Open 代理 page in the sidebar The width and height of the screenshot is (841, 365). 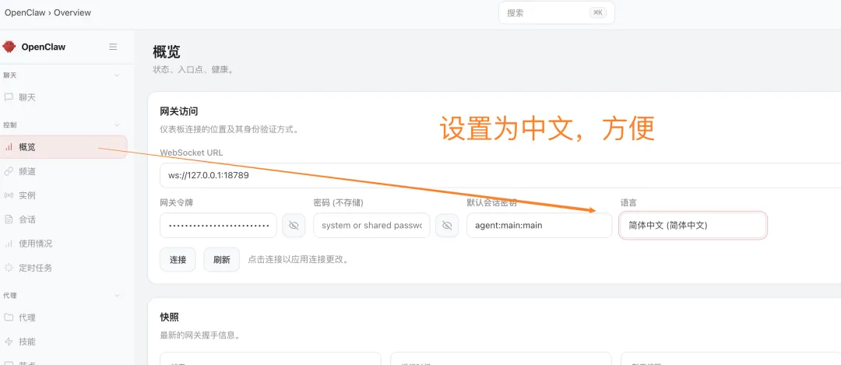[64, 318]
